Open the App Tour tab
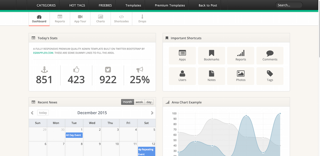The width and height of the screenshot is (320, 156). 80,19
